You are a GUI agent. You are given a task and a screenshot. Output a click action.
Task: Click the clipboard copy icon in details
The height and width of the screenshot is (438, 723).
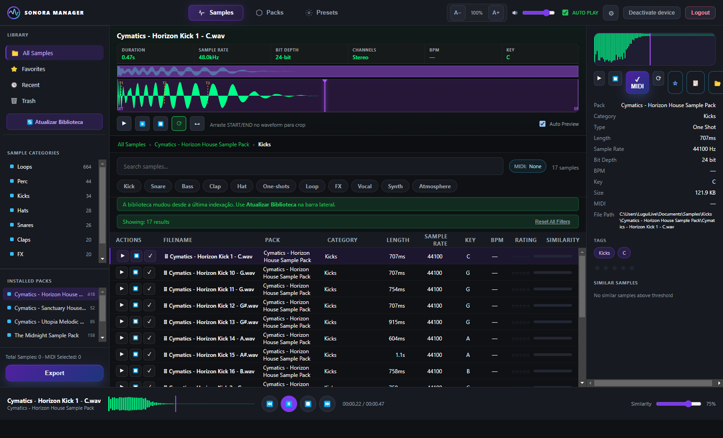[x=696, y=82]
